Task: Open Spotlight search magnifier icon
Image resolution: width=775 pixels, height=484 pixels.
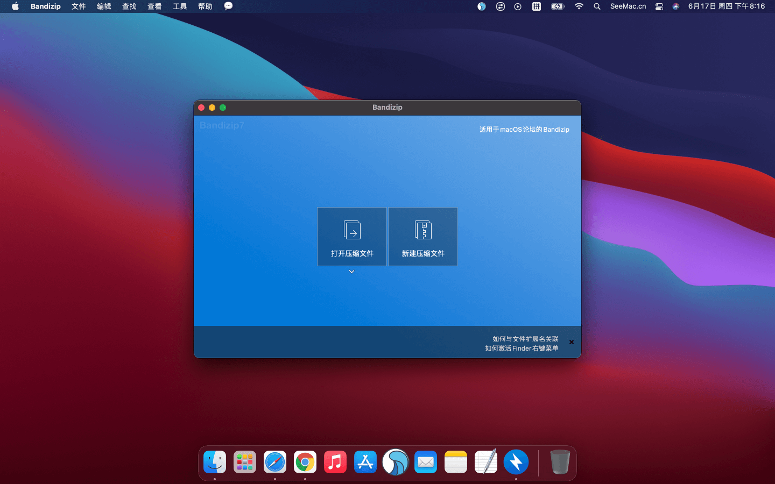Action: pyautogui.click(x=597, y=6)
